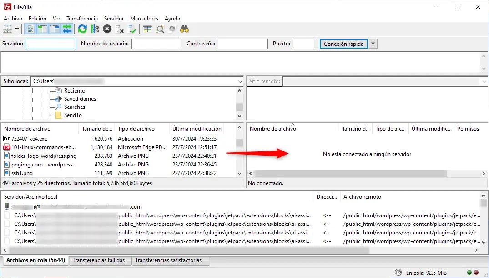Cancel the current operation
489x278 pixels.
click(107, 29)
